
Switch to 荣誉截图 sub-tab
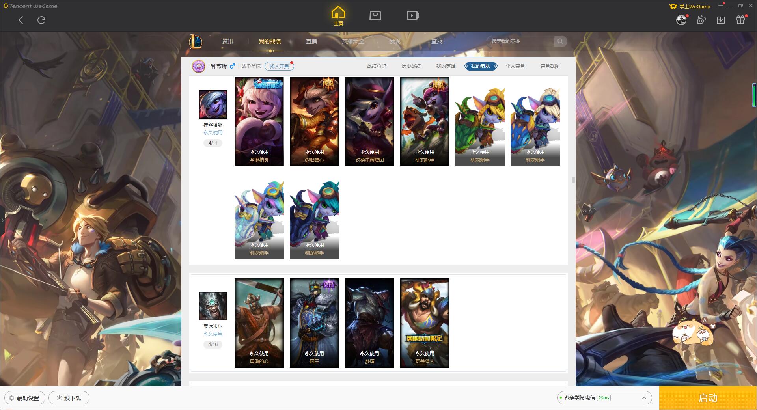550,66
